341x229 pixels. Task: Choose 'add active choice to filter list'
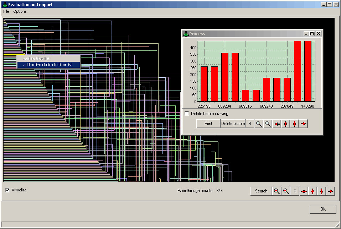pos(48,65)
